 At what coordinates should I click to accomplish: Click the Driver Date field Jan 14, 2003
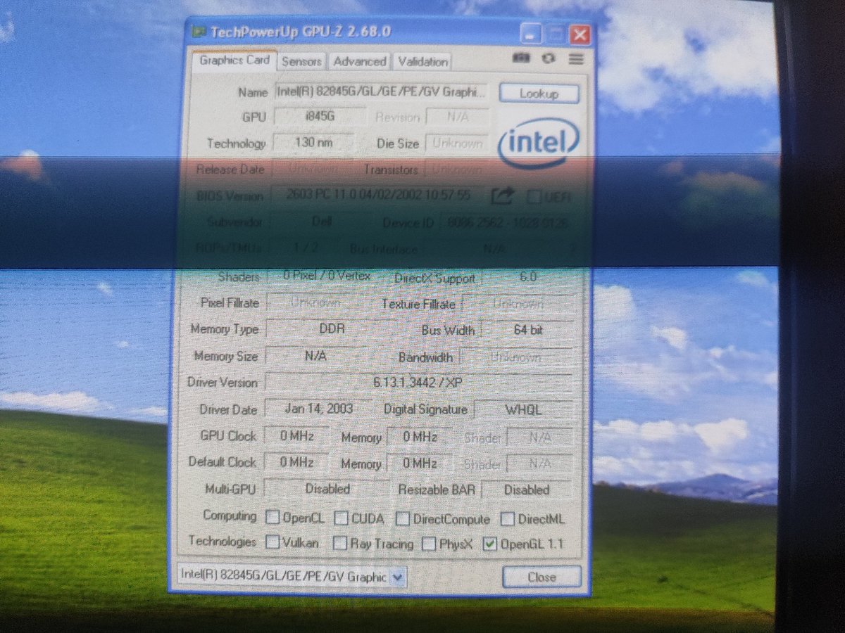pos(320,409)
